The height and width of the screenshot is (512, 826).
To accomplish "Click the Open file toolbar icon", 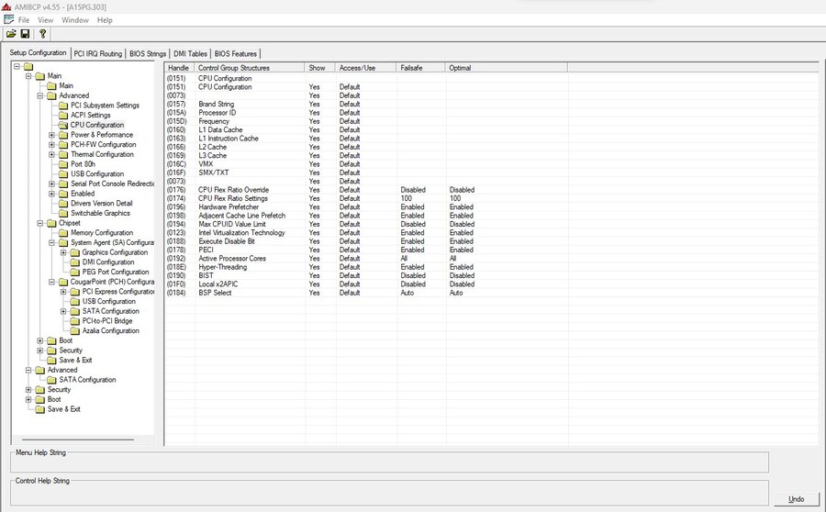I will [11, 34].
